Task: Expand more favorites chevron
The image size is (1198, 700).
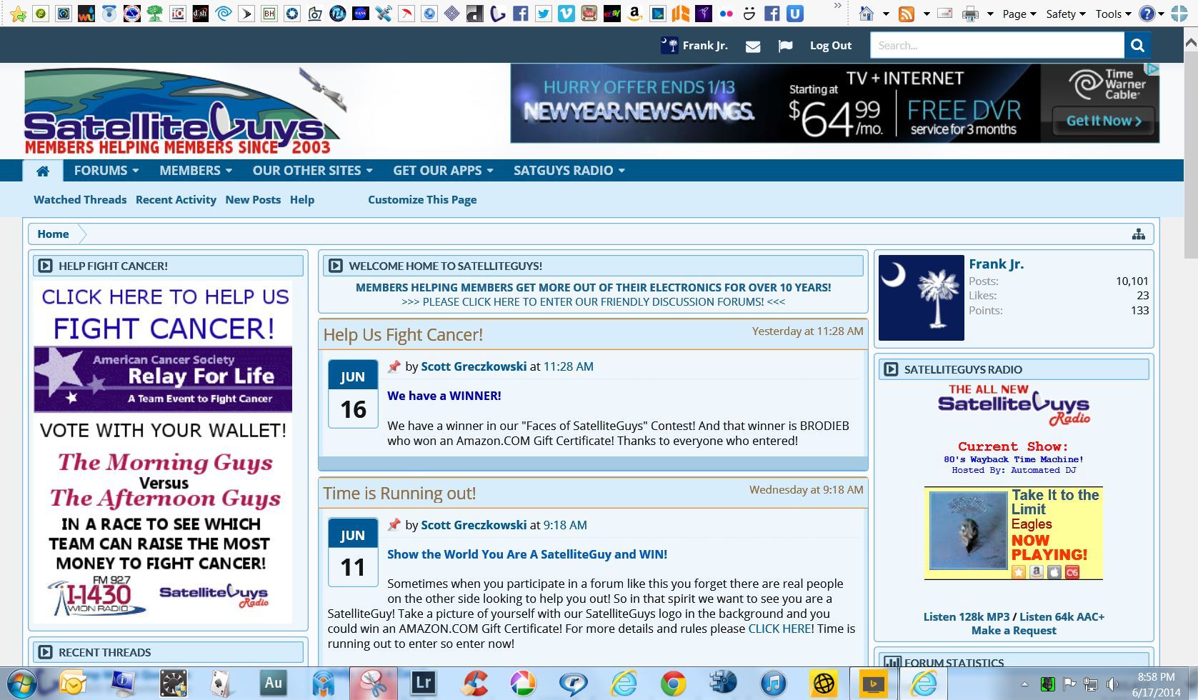Action: 838,7
